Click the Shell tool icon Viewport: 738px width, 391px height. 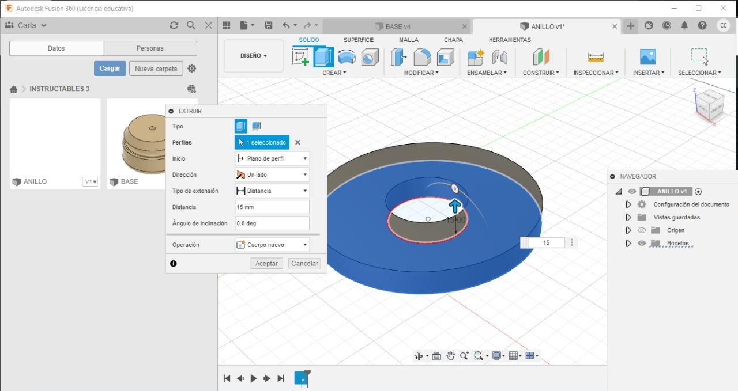(445, 56)
